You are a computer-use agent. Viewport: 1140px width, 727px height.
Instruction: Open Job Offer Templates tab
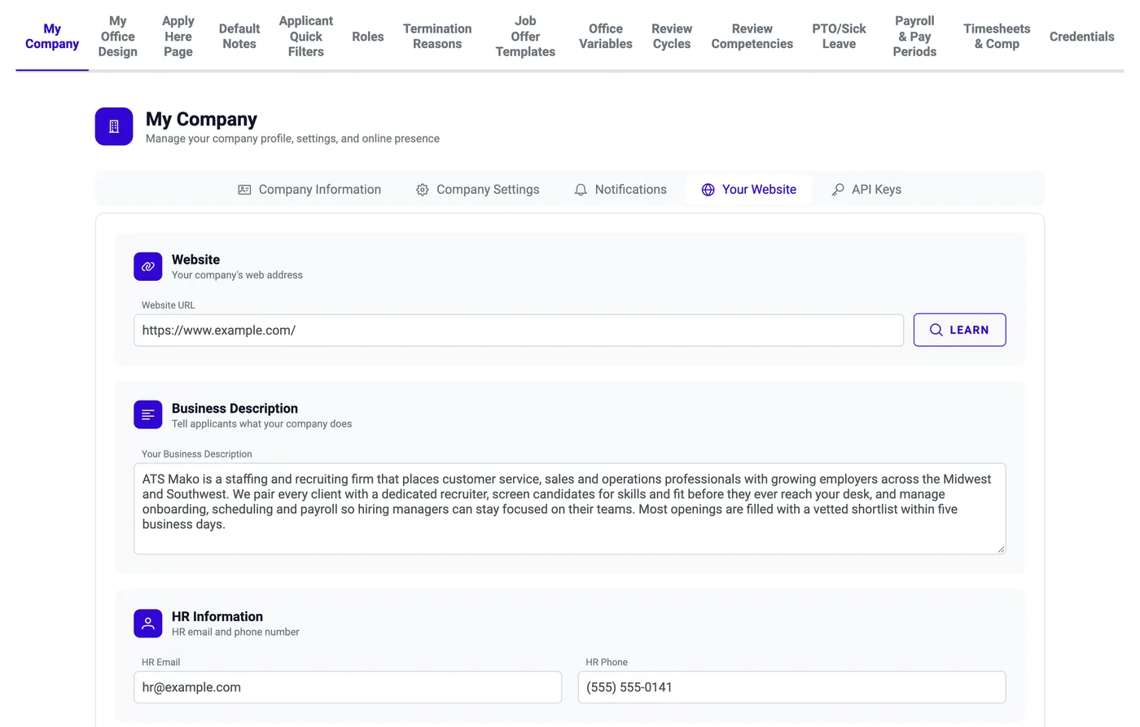click(525, 37)
